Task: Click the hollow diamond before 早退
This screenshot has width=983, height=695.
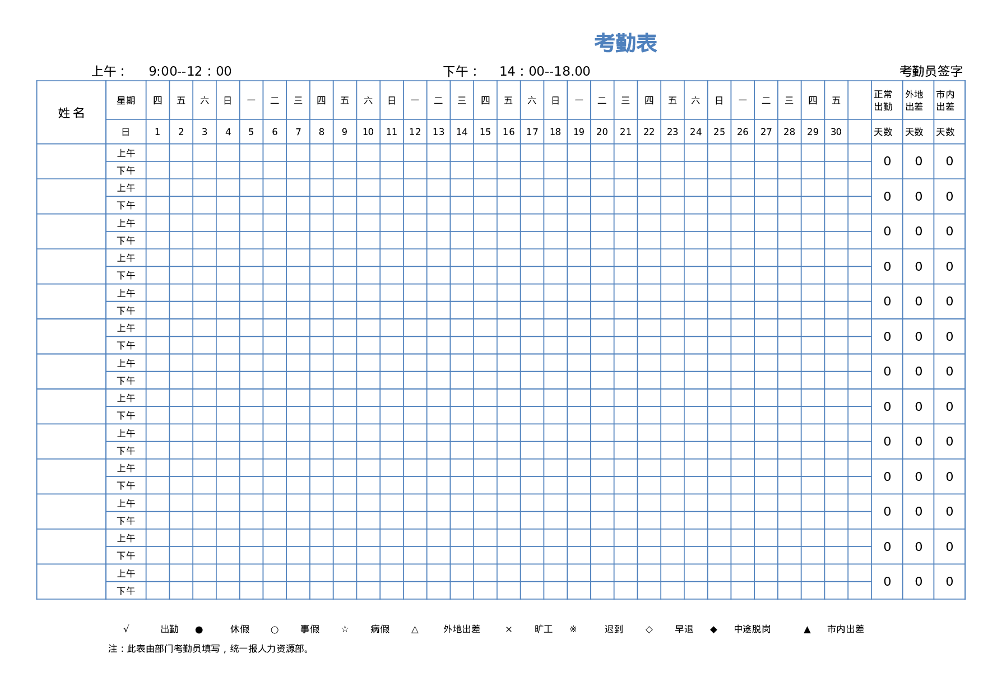Action: point(649,629)
